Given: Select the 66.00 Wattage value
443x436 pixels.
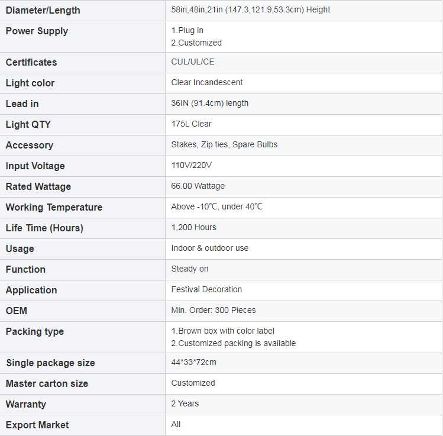Looking at the screenshot, I should click(x=198, y=186).
